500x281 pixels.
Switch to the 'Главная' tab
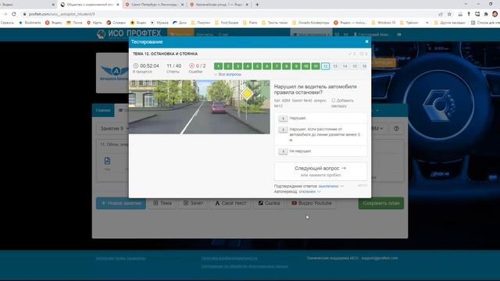[103, 110]
